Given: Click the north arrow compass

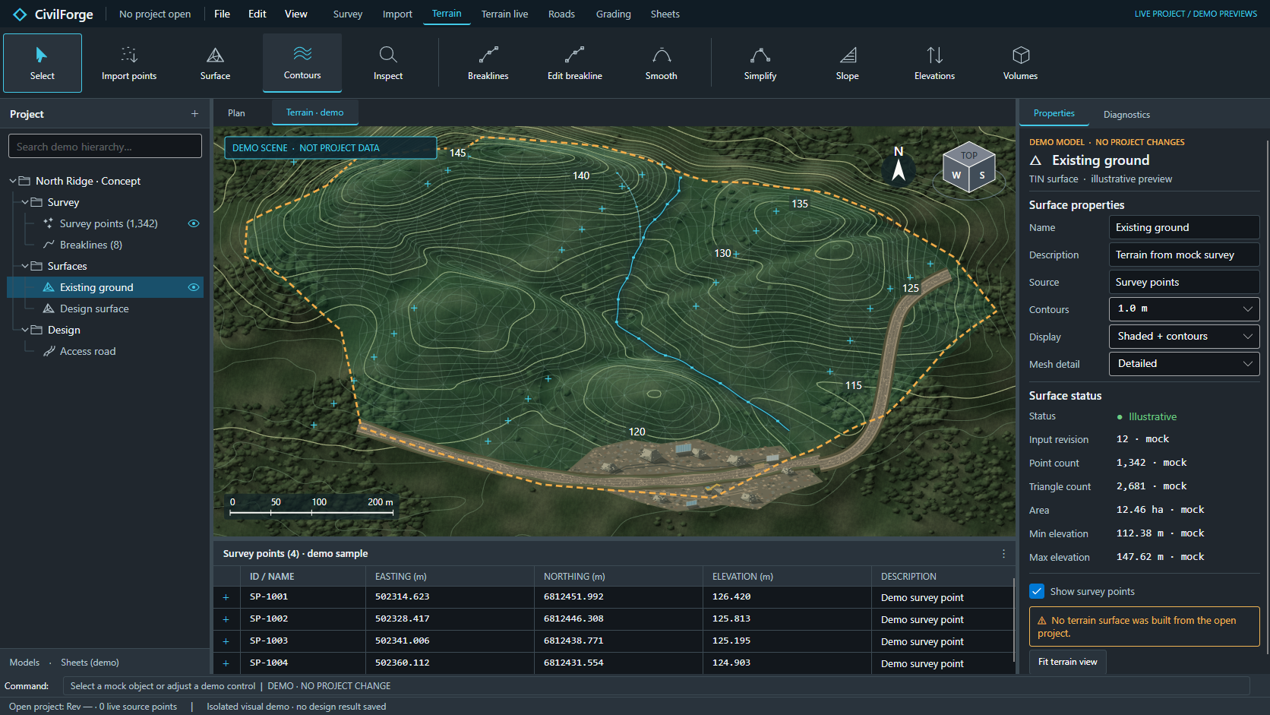Looking at the screenshot, I should (899, 165).
